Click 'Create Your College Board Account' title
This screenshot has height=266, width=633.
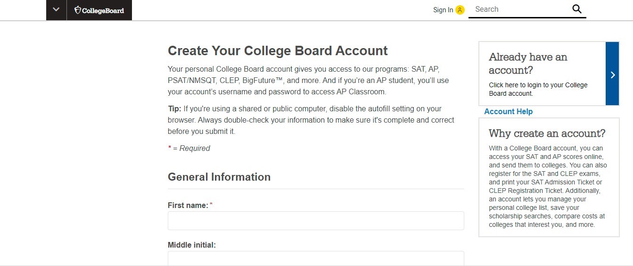click(278, 50)
